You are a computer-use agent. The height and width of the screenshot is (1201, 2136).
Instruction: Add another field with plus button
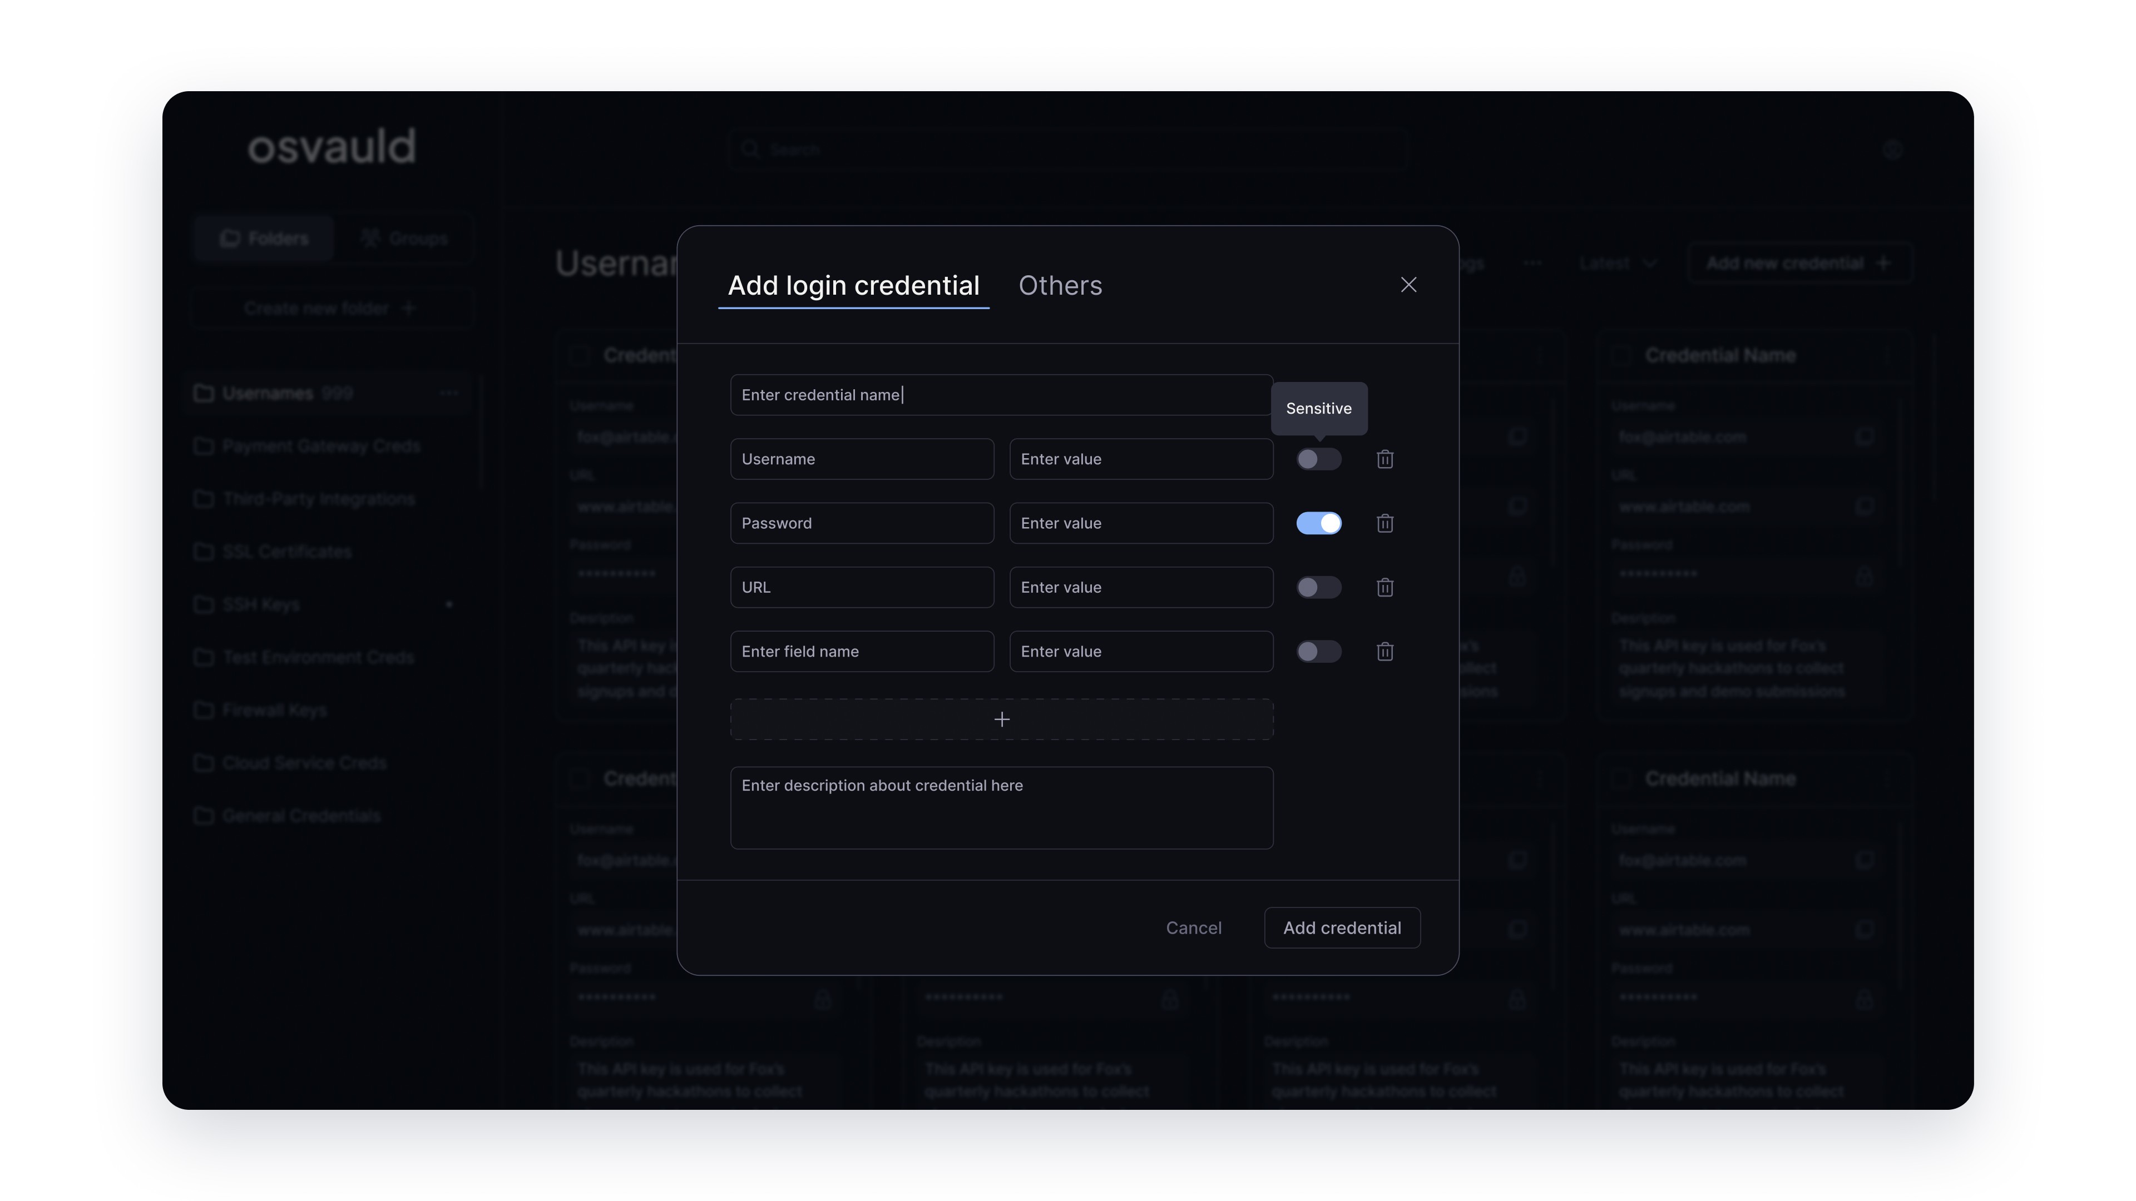(x=1001, y=719)
